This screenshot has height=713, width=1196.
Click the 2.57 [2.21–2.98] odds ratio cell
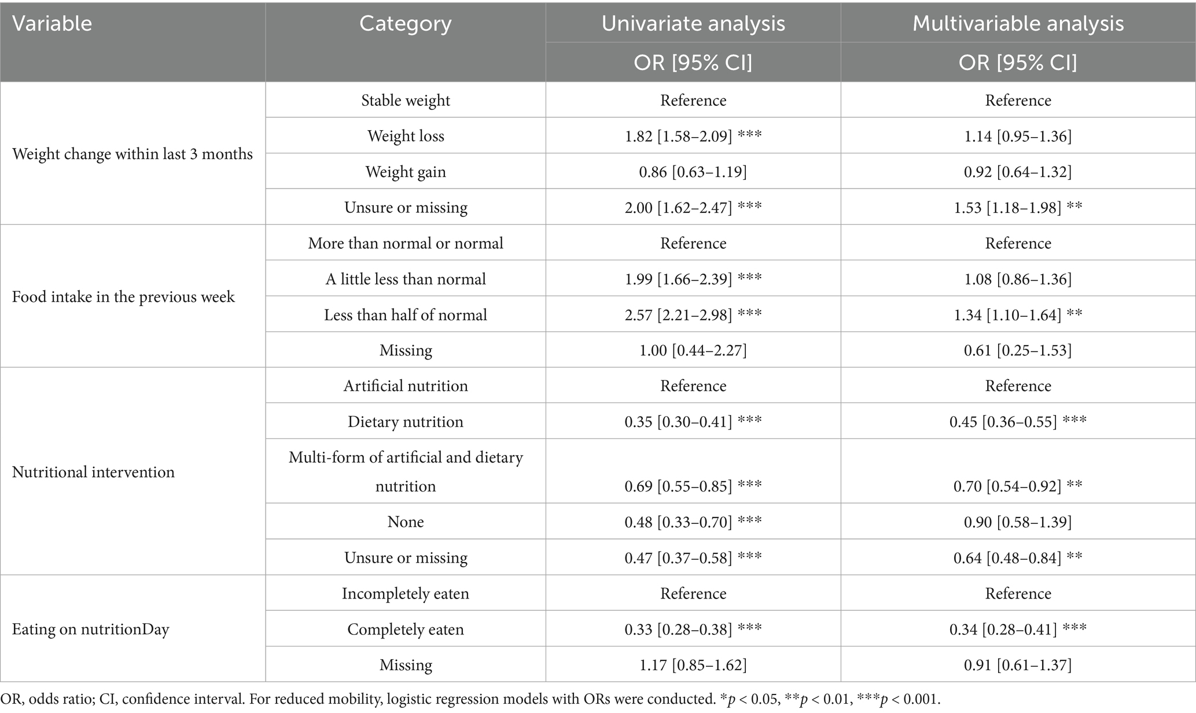(x=693, y=315)
